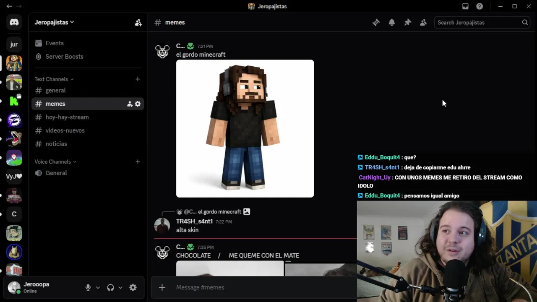Open Events page
This screenshot has height=302, width=537.
coord(88,43)
